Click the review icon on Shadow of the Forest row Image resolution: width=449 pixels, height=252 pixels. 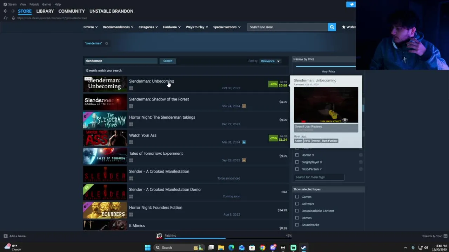tap(244, 106)
